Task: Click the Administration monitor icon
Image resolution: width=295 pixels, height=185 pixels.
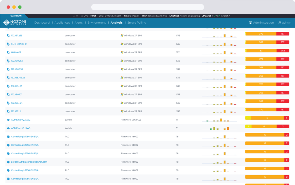Action: coord(250,23)
